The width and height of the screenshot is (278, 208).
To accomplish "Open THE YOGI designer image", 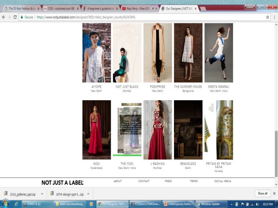I will [x=127, y=130].
